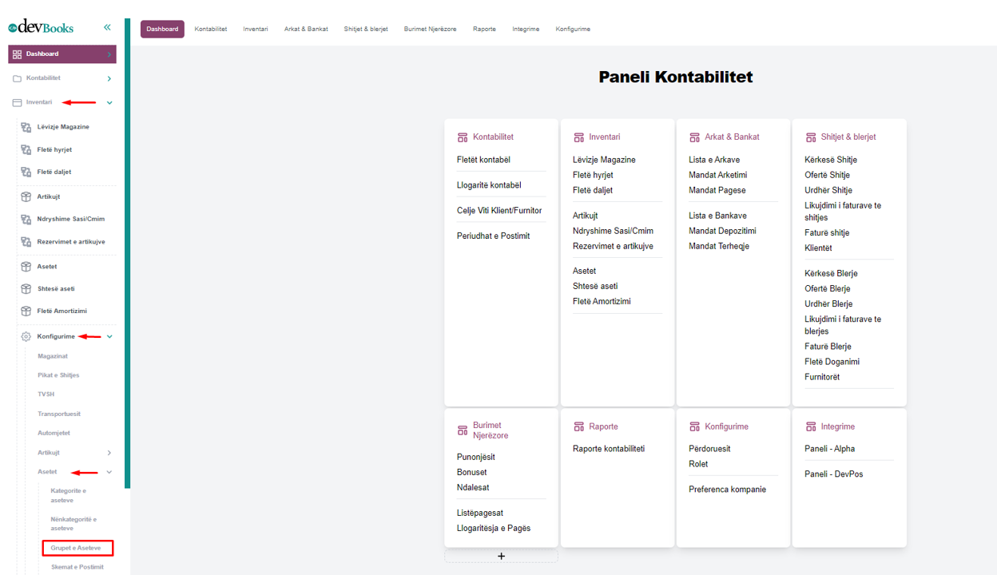Click the Artikujt box icon in sidebar
This screenshot has height=575, width=997.
click(x=26, y=196)
